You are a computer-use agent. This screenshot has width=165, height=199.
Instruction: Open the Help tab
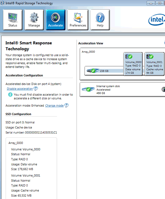point(100,20)
